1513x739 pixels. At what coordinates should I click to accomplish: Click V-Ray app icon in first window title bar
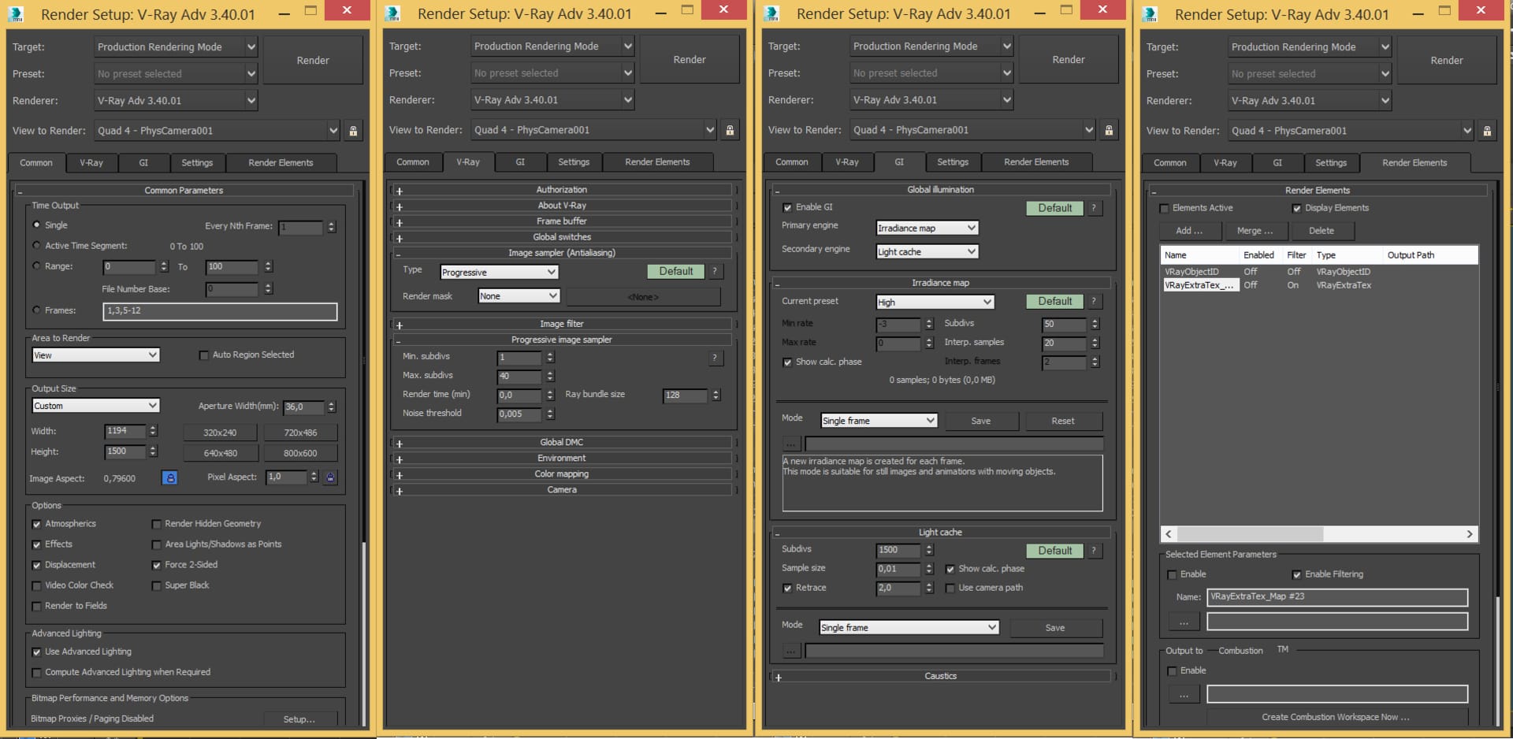[x=16, y=14]
